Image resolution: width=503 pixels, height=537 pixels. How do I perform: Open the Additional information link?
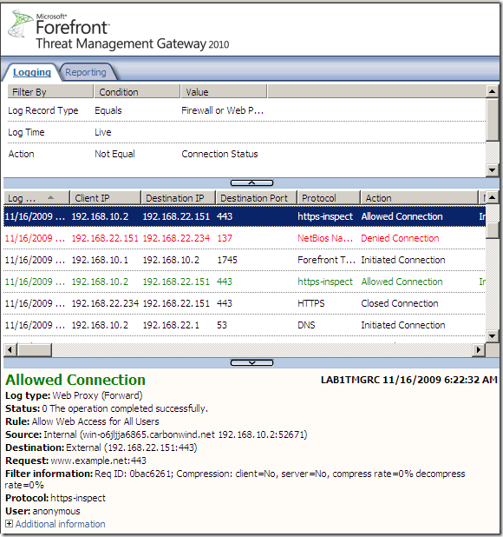60,524
